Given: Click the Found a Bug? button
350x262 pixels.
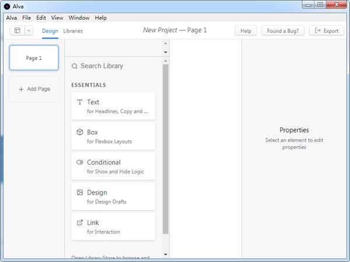Looking at the screenshot, I should 283,31.
